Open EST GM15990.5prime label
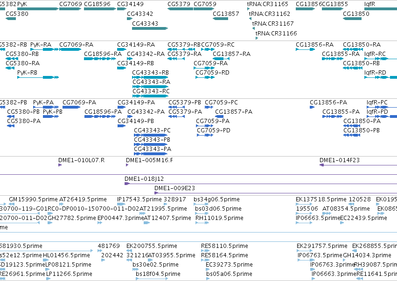Screen dimensions: 397x281 tap(33, 199)
